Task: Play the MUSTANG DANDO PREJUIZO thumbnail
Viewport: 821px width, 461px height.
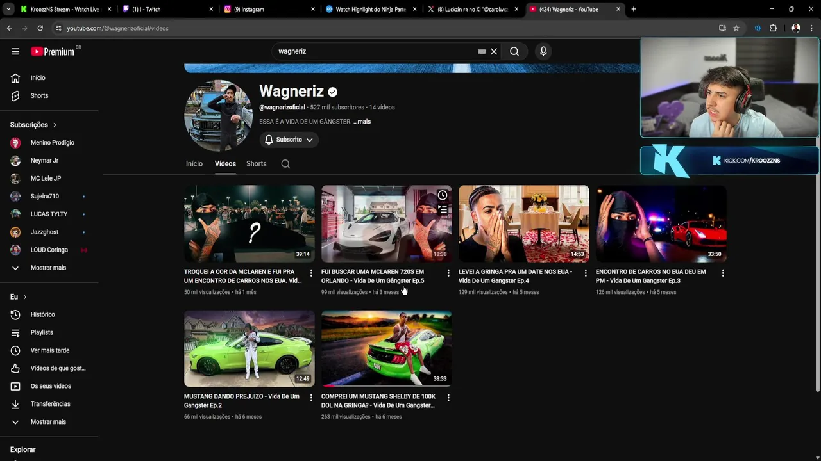Action: 249,348
